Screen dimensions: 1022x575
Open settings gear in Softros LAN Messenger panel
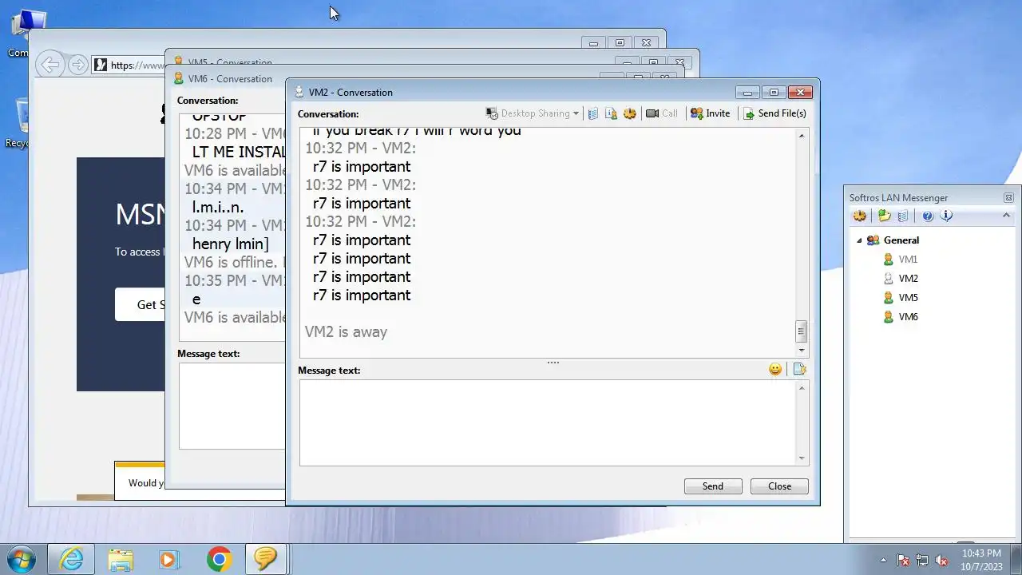(x=860, y=216)
